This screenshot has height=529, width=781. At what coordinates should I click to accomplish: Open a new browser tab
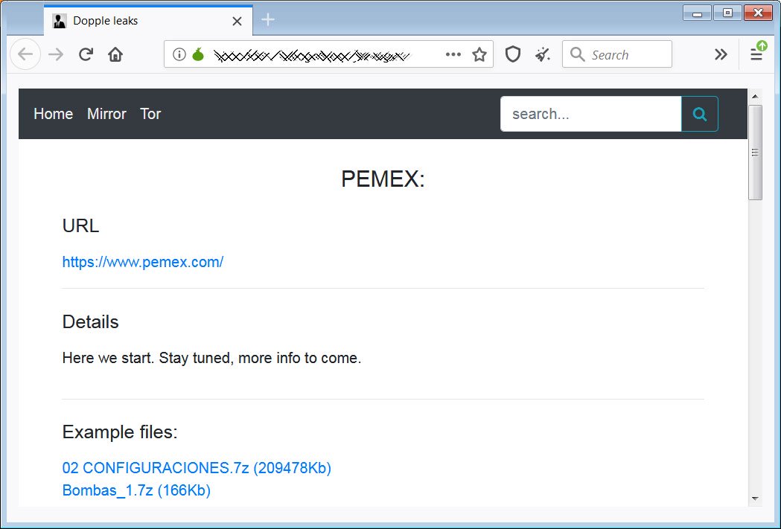pos(268,20)
